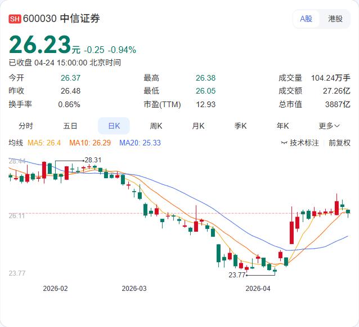The height and width of the screenshot is (327, 359).
Task: Click 昨收 value 26.48
Action: [x=70, y=91]
